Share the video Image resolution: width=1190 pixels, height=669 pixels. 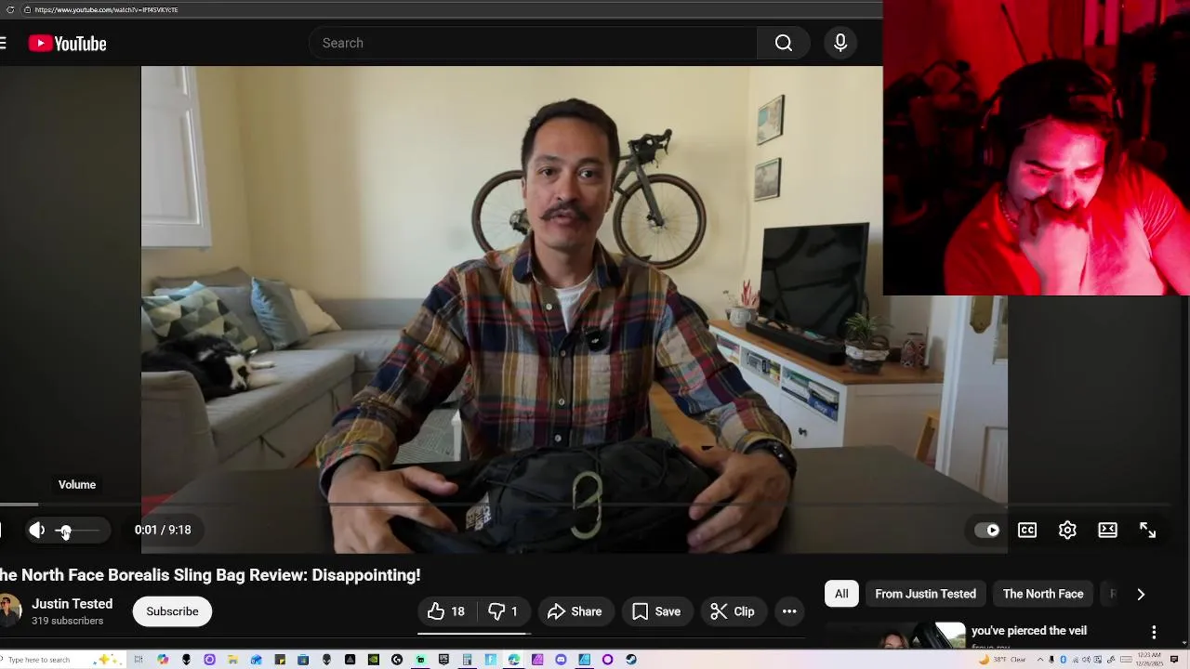(575, 611)
